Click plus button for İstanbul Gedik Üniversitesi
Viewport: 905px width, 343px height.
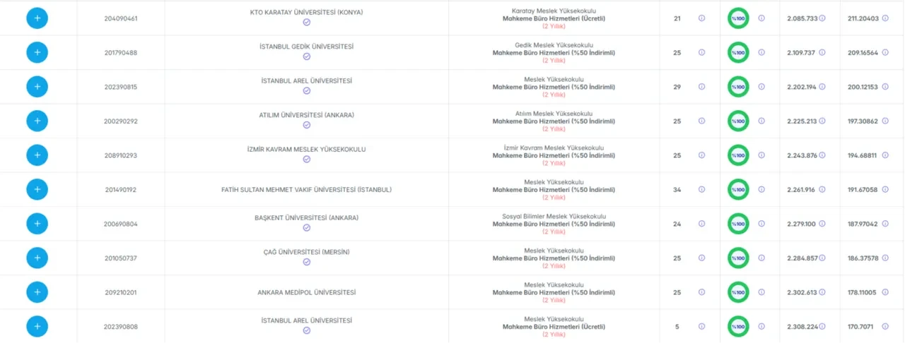[x=37, y=52]
